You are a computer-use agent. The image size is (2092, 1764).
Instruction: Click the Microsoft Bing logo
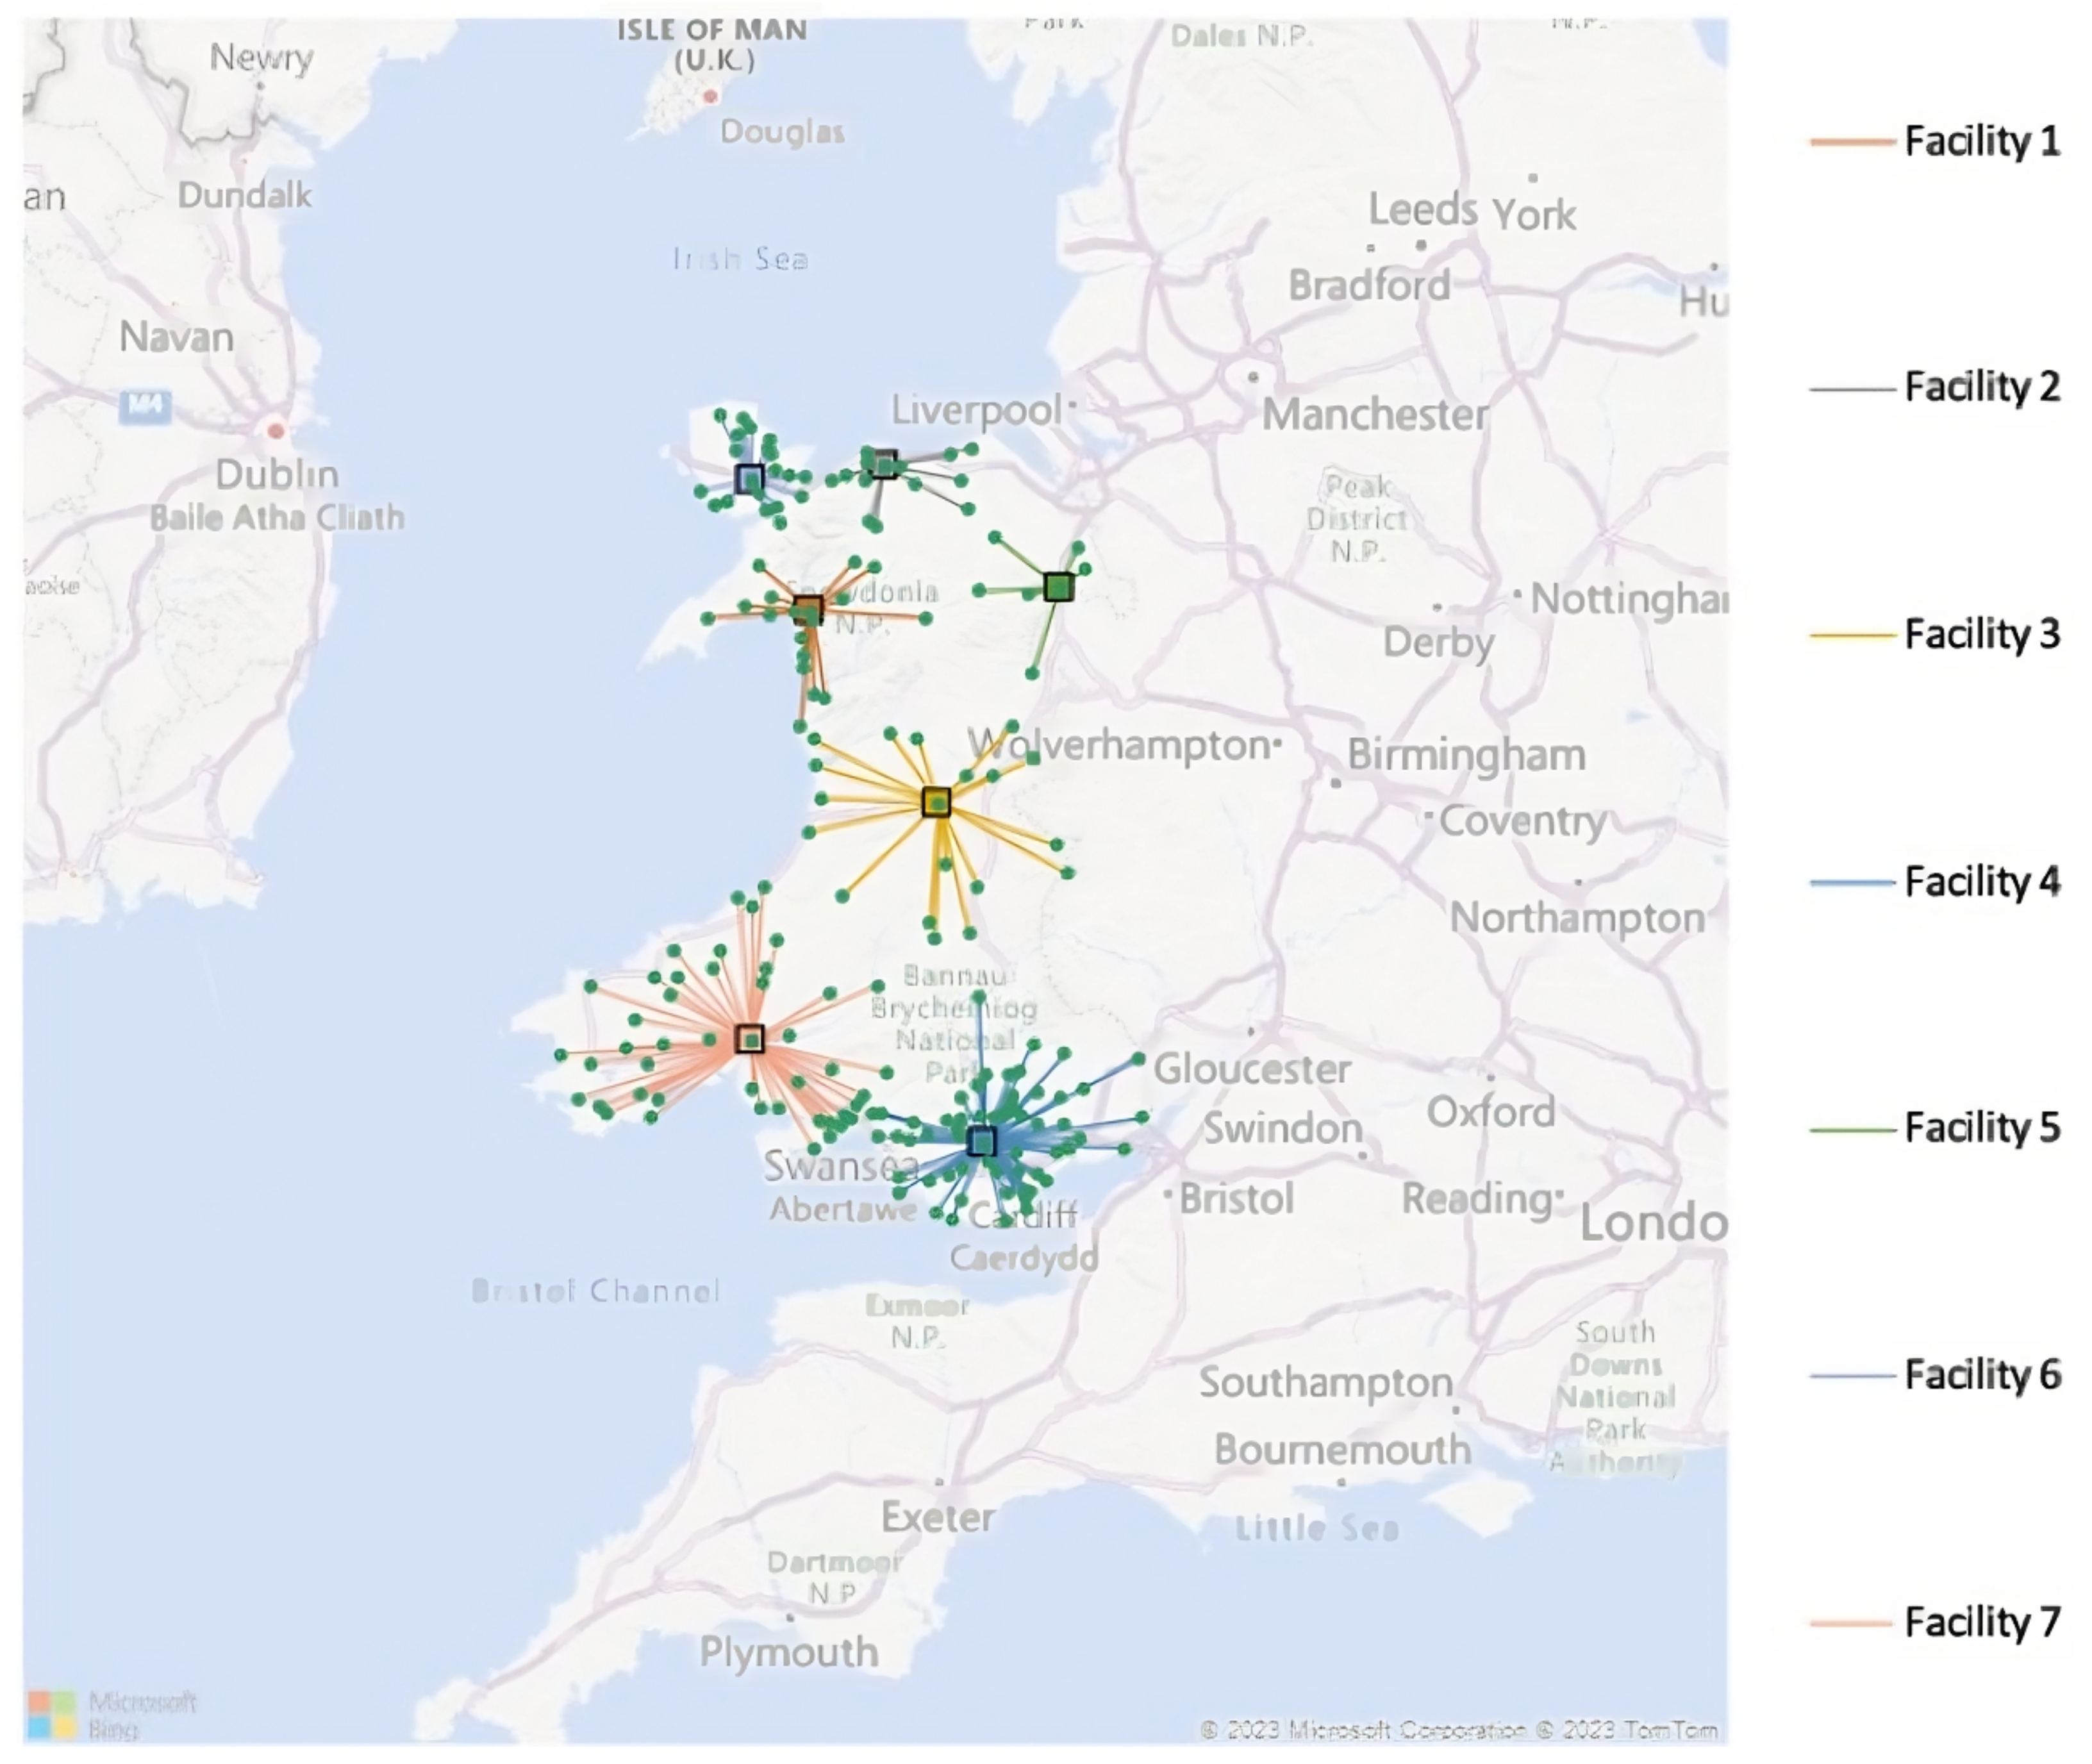[53, 1714]
